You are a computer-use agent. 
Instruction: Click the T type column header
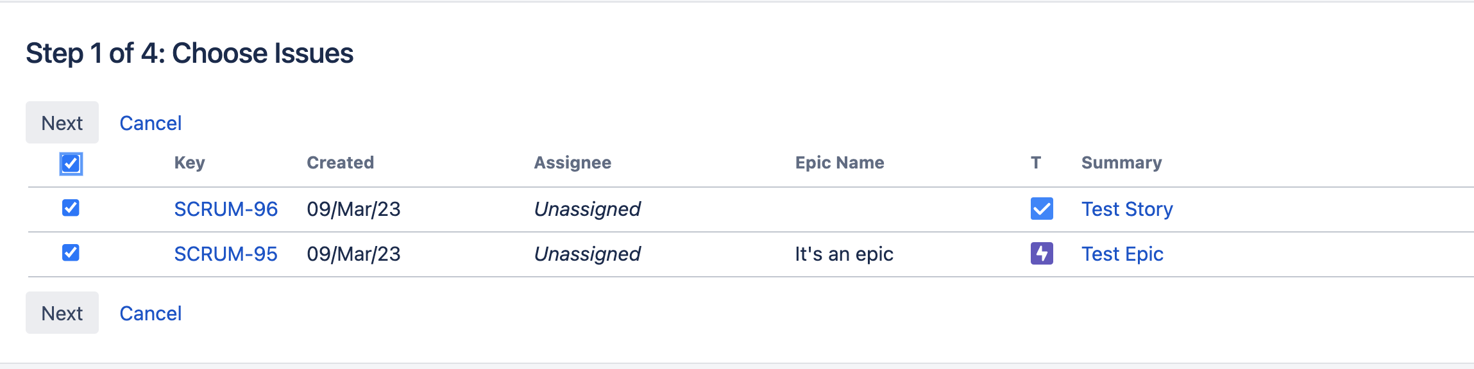pyautogui.click(x=1035, y=163)
